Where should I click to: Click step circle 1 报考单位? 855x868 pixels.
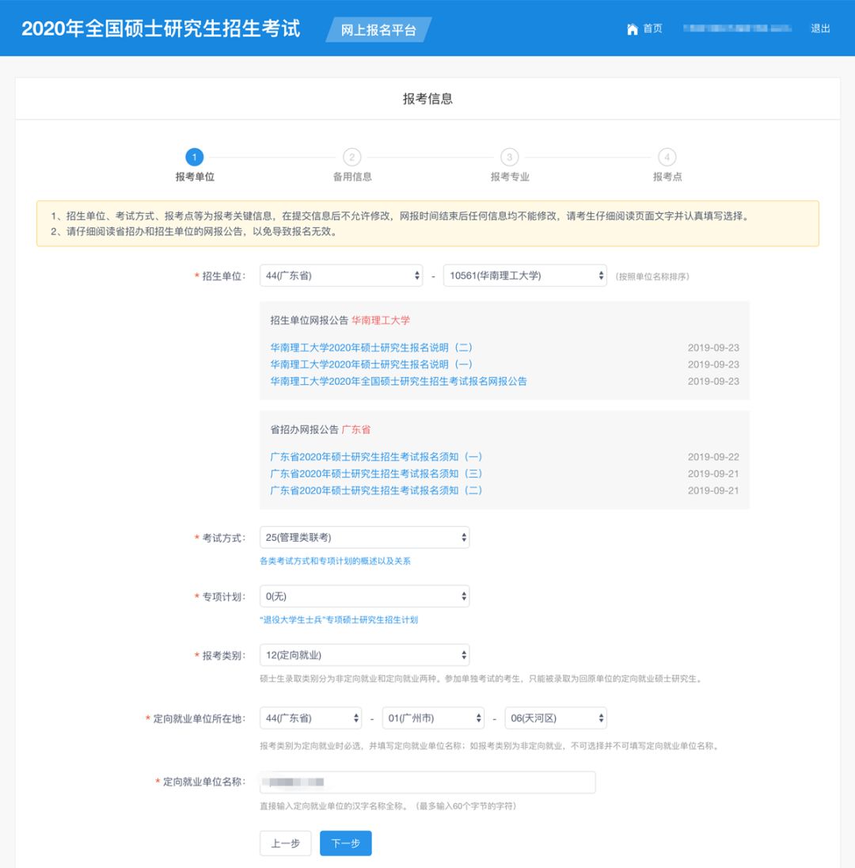pos(195,156)
